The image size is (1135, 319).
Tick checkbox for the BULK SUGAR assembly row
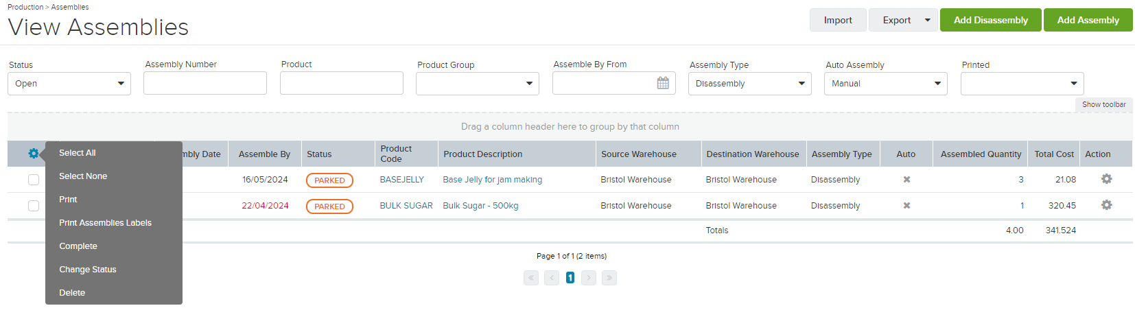coord(34,206)
